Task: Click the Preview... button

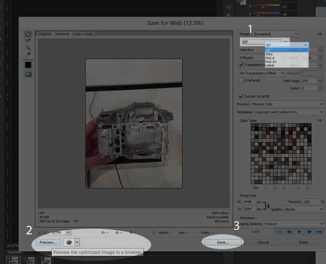Action: [x=47, y=242]
